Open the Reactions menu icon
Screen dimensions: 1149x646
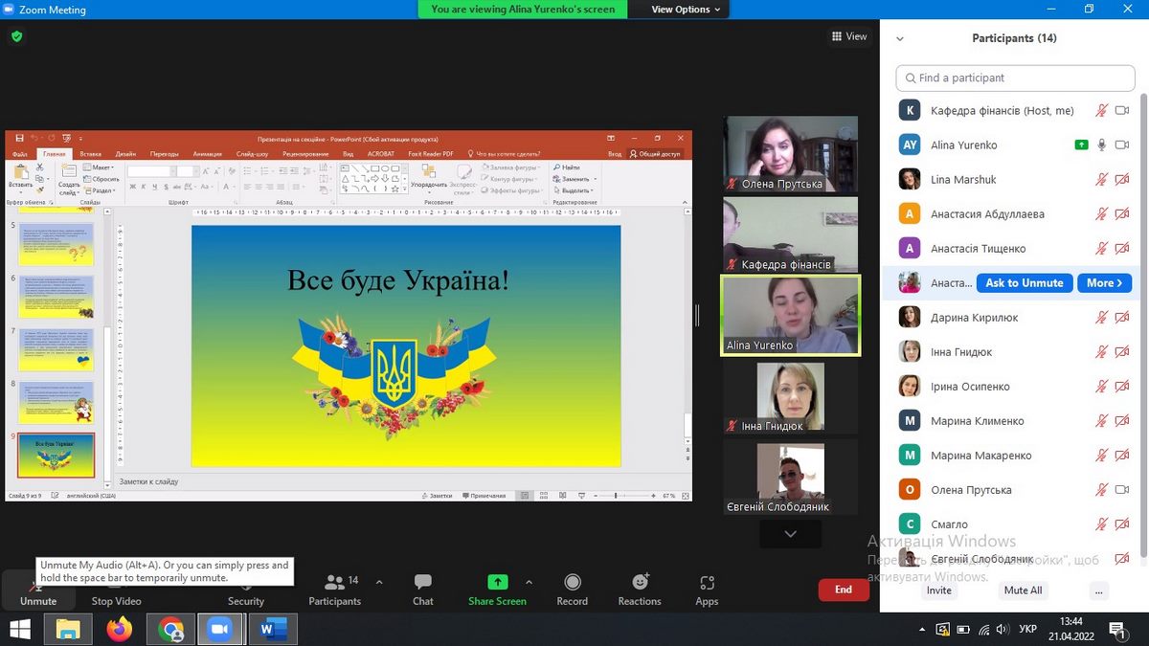(x=640, y=583)
